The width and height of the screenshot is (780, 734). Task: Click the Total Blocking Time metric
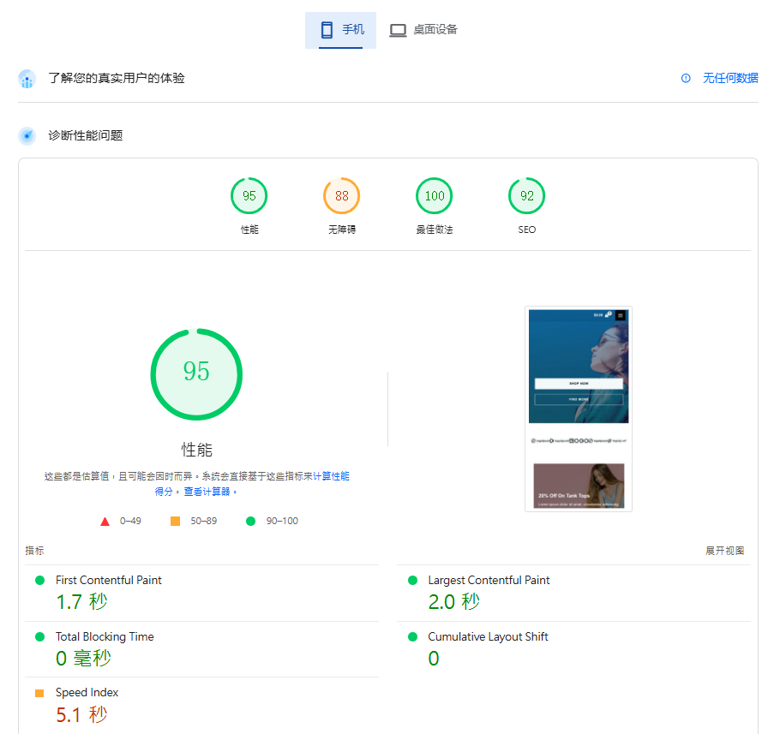(x=105, y=637)
